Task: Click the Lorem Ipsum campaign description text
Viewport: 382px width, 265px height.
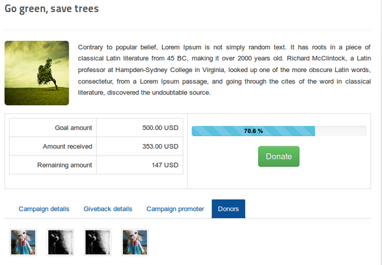Action: pos(224,70)
